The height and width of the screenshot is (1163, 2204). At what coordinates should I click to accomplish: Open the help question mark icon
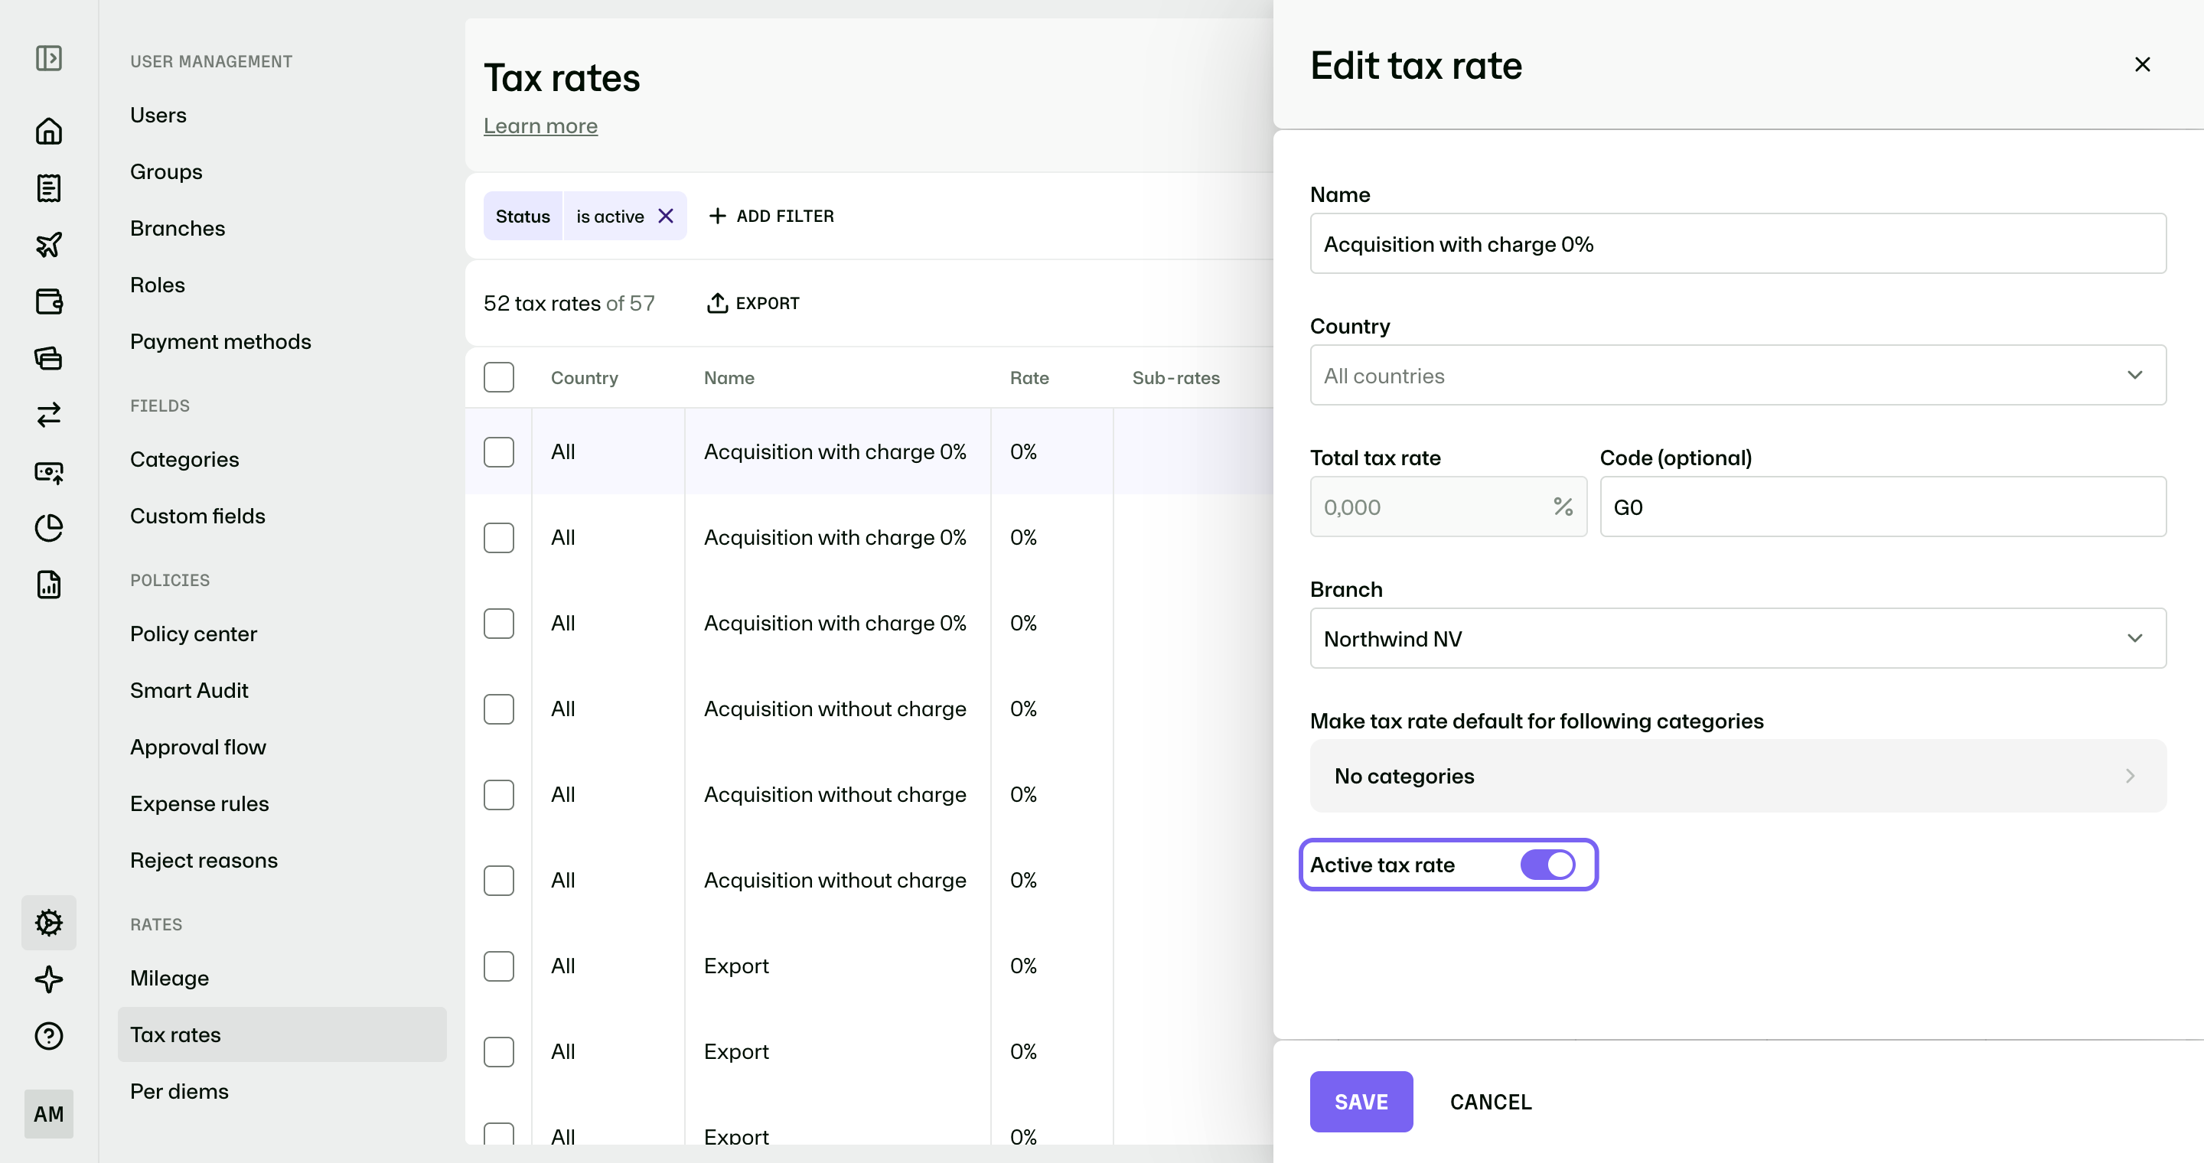(x=49, y=1035)
